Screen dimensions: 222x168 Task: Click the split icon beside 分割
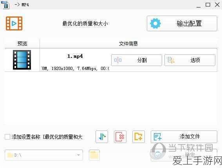coord(118,60)
